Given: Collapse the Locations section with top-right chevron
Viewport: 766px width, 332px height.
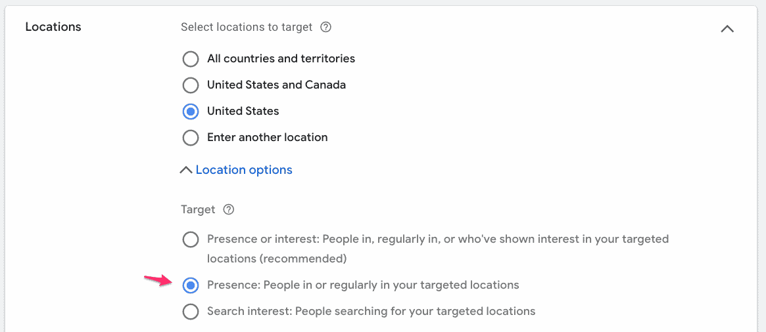Looking at the screenshot, I should point(727,29).
